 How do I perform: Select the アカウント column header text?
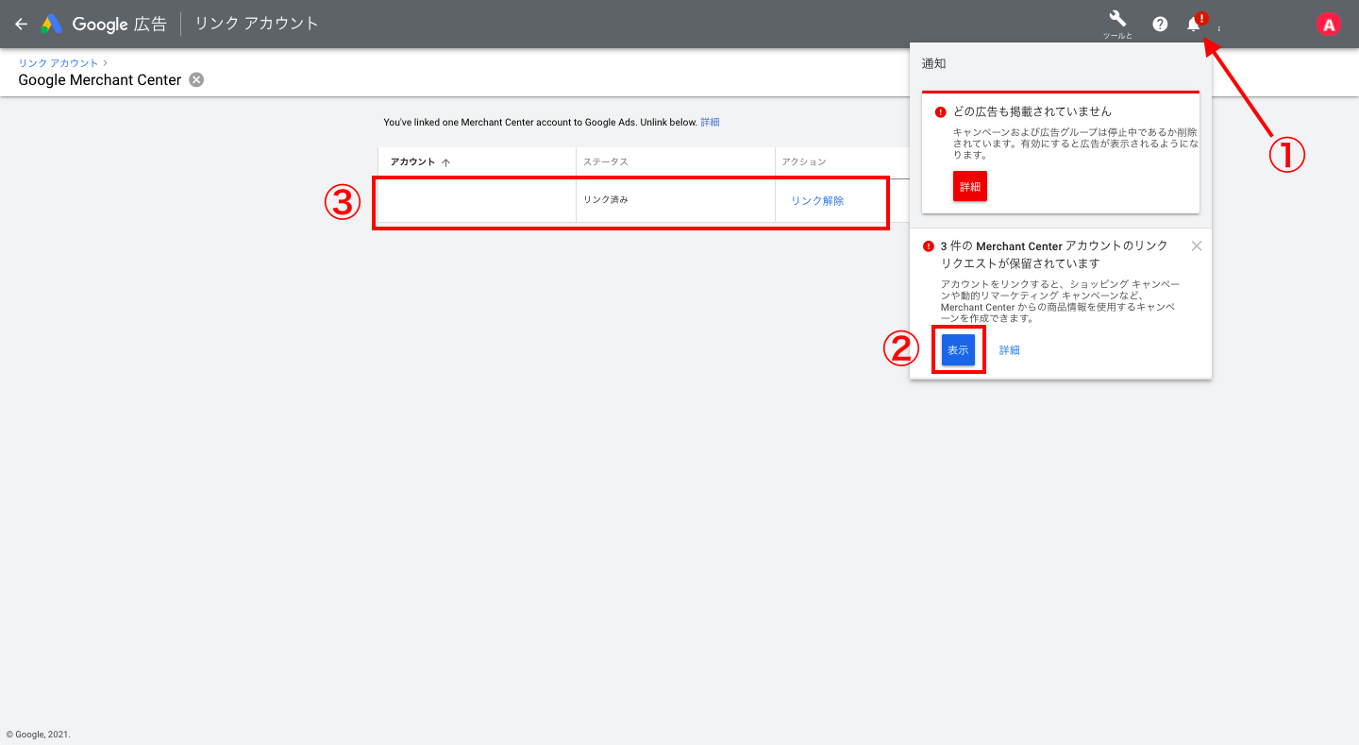(412, 161)
